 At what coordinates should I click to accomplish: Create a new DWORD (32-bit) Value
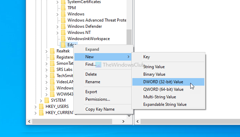pos(168,82)
